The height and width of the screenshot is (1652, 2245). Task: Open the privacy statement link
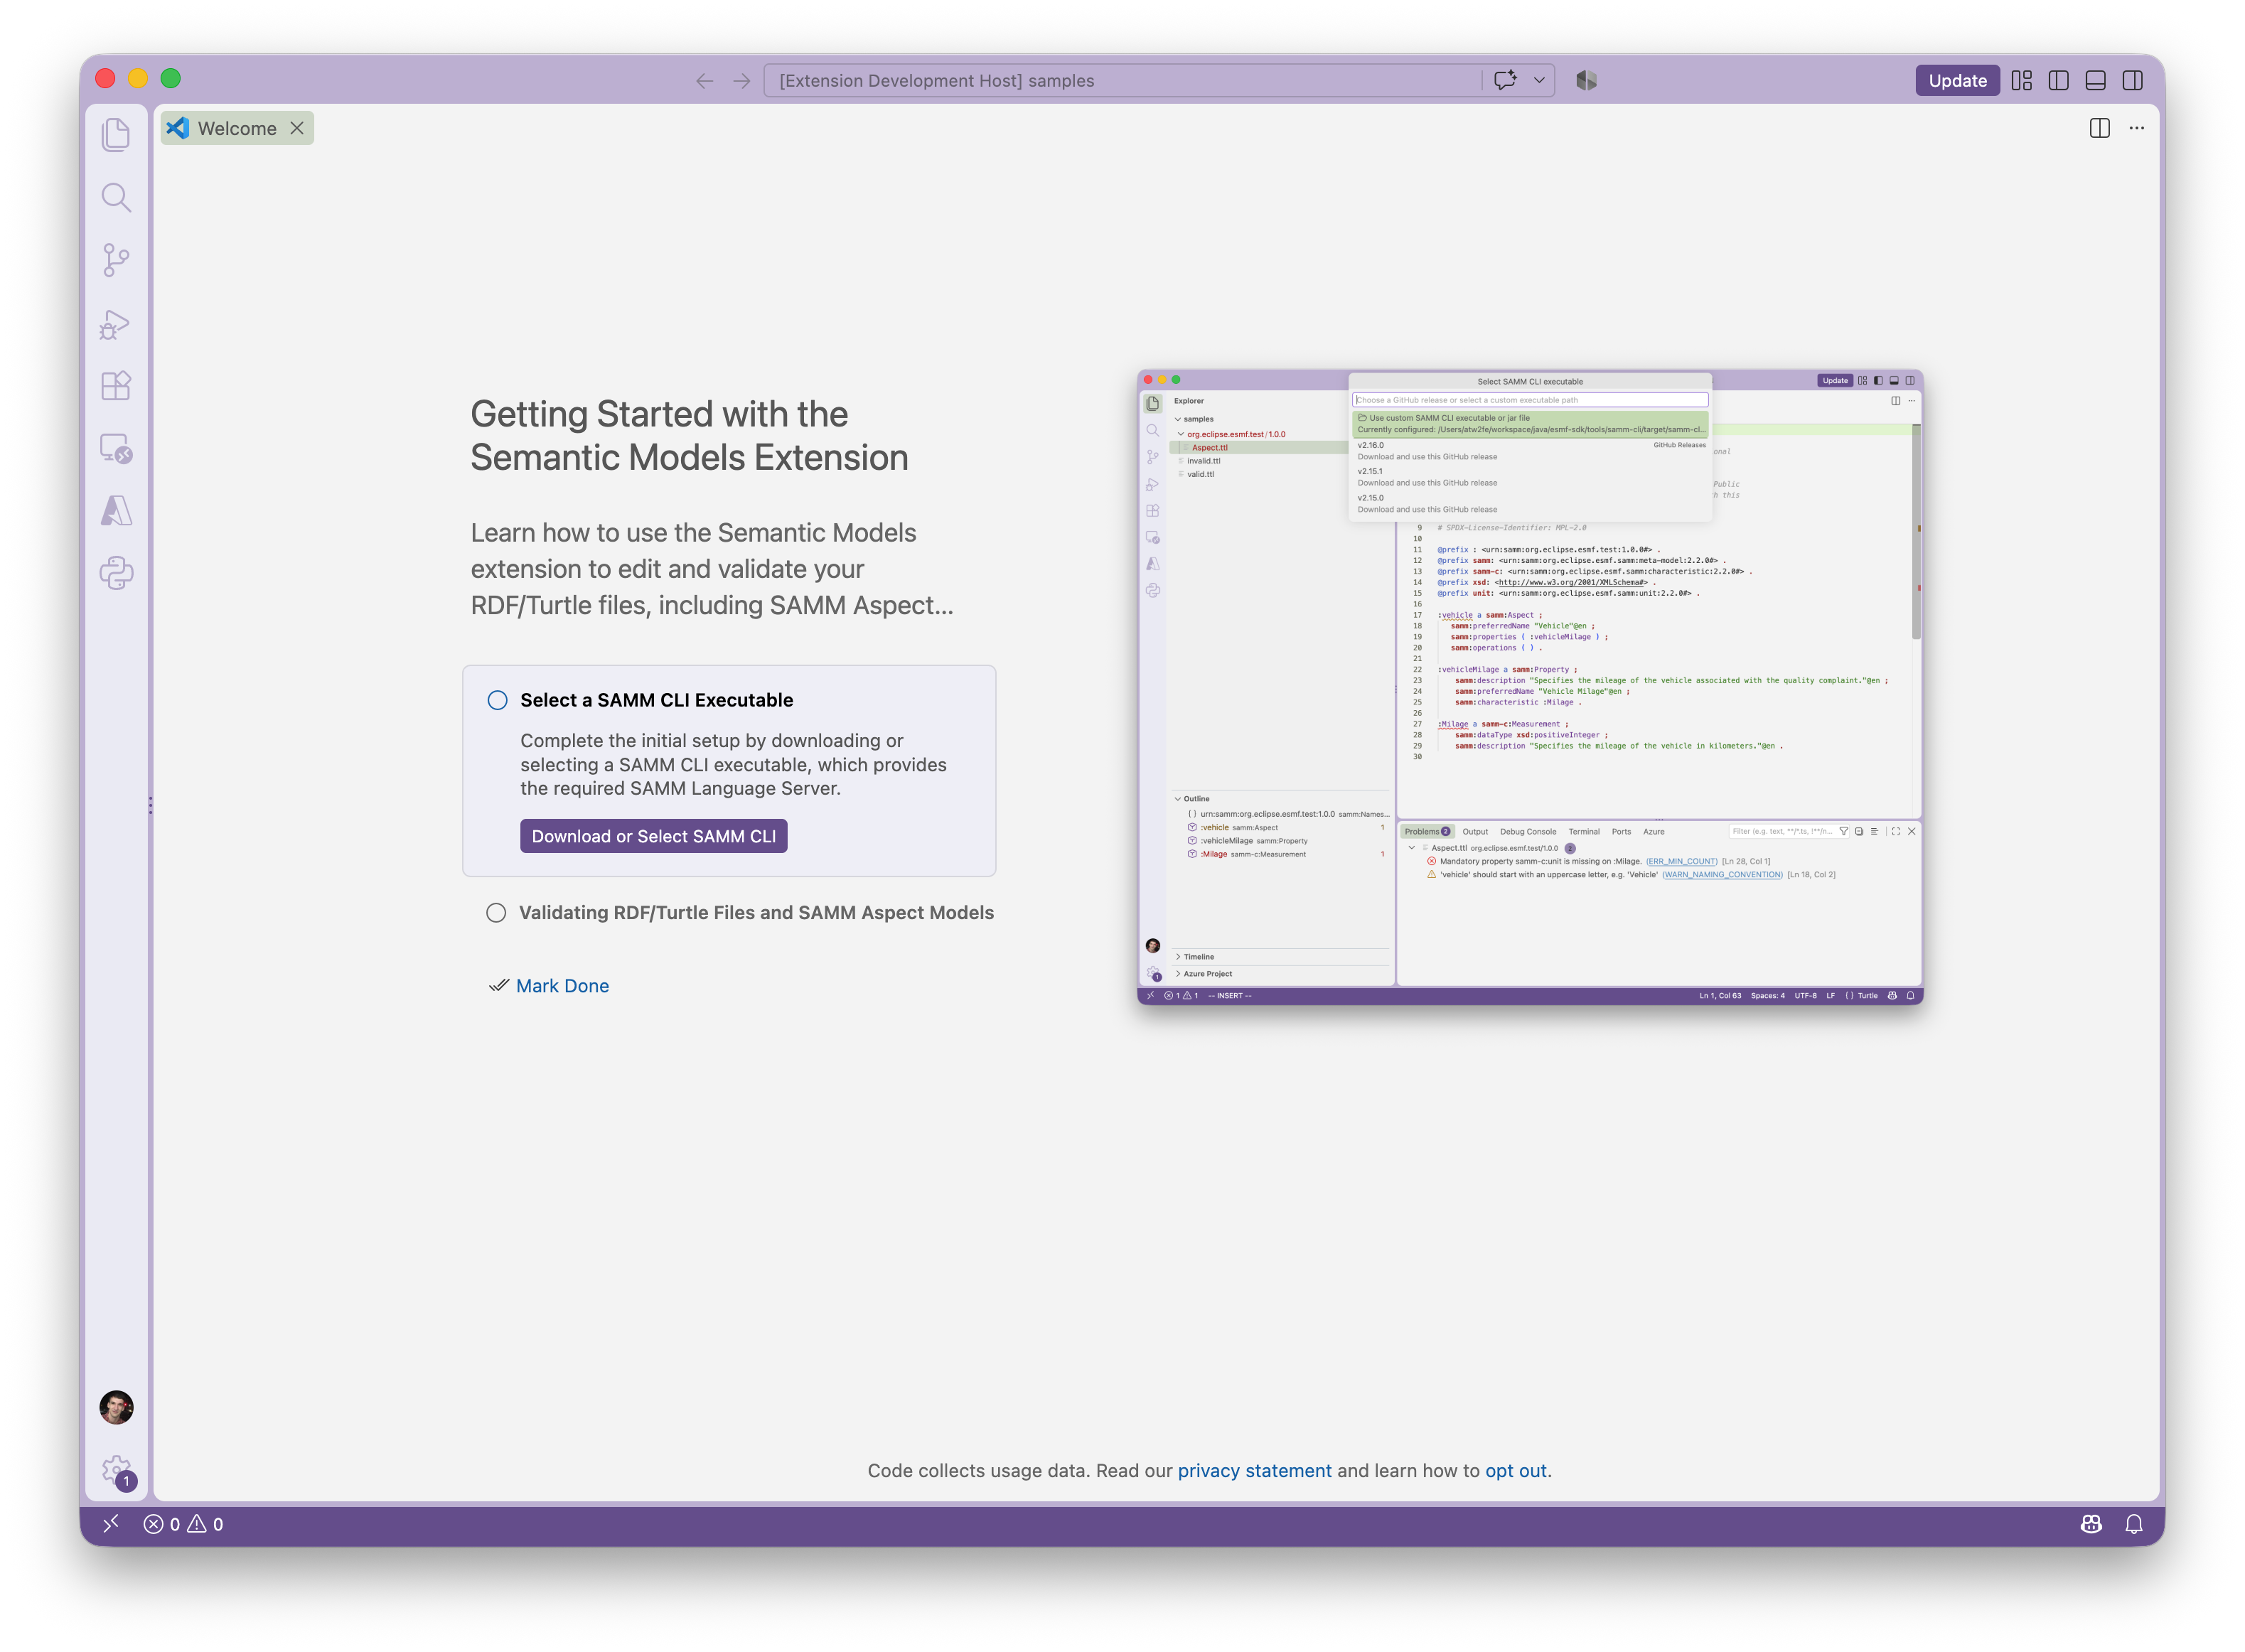coord(1254,1470)
